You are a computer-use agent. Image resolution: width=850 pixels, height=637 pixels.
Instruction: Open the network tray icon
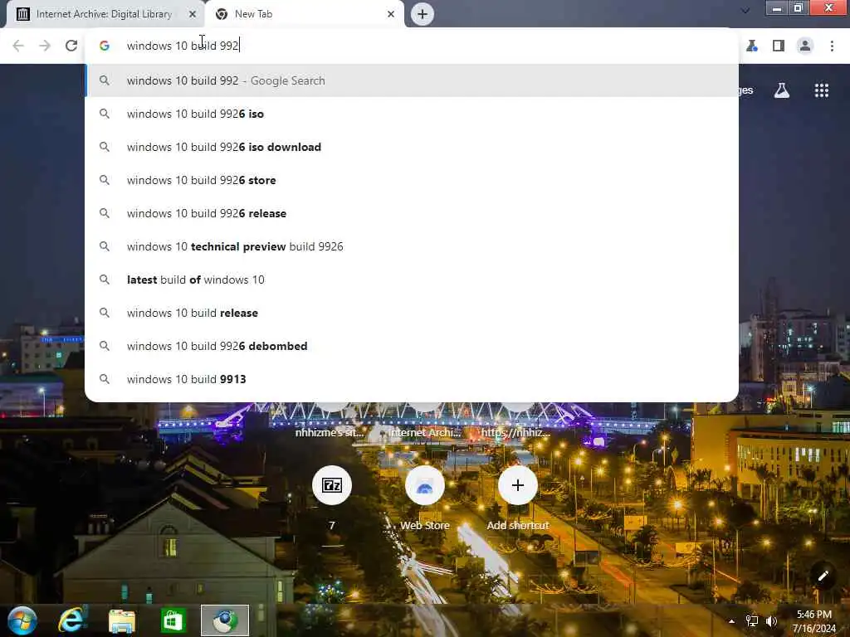(752, 621)
